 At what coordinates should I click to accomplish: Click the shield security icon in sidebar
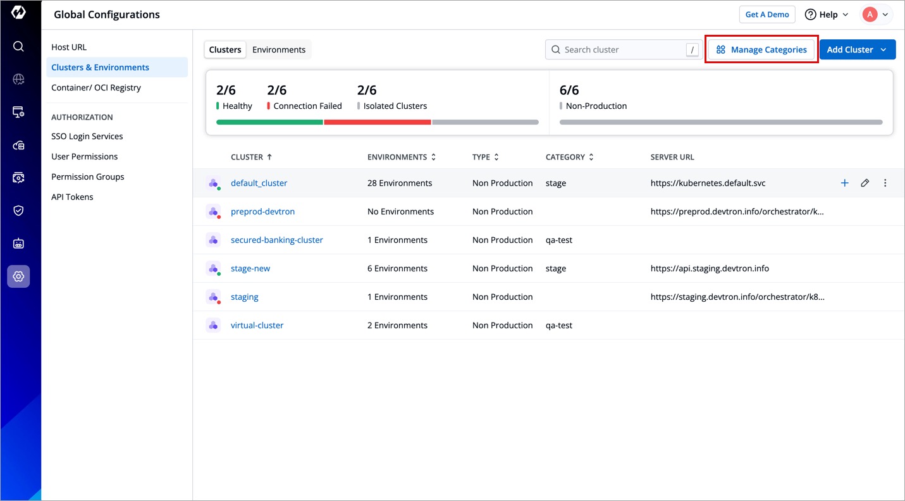18,211
